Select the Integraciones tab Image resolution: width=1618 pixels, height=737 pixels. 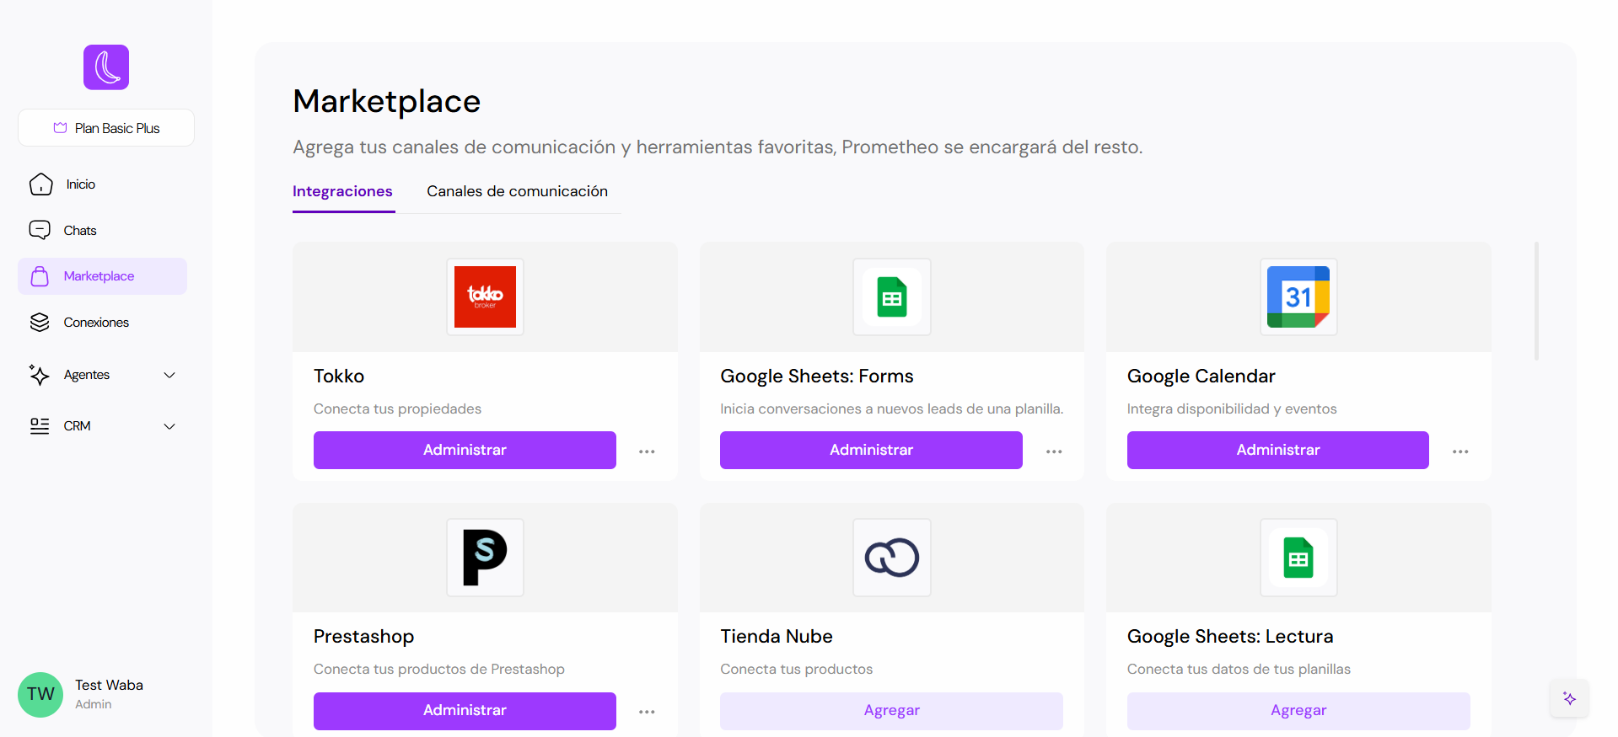coord(342,191)
